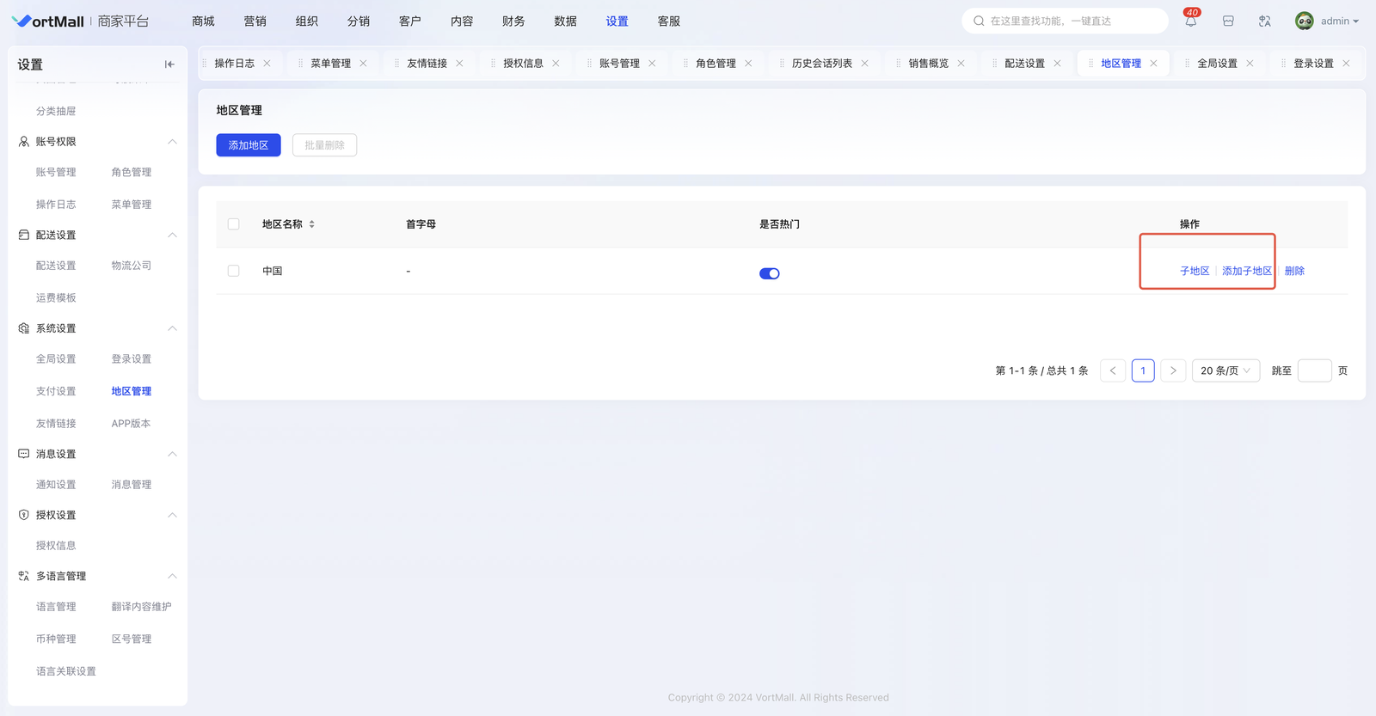This screenshot has height=716, width=1376.
Task: Click the store icon in header
Action: point(1228,21)
